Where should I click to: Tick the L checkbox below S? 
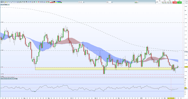[x=183, y=3]
